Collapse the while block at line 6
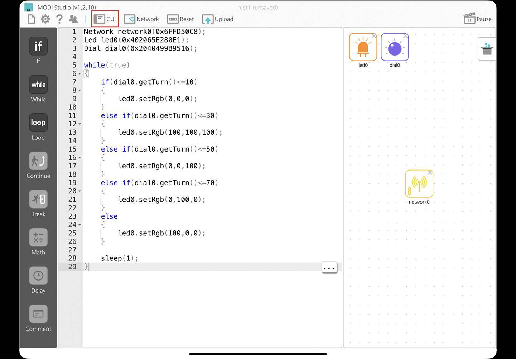 coord(79,74)
